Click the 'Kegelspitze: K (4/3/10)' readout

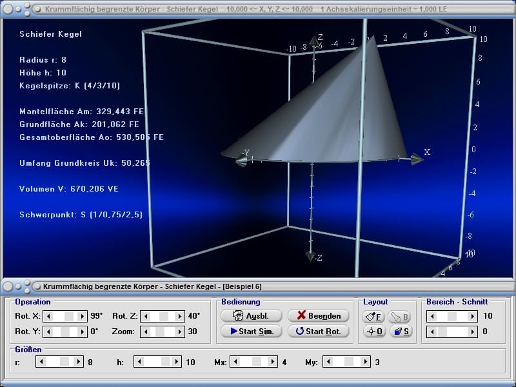click(x=70, y=86)
